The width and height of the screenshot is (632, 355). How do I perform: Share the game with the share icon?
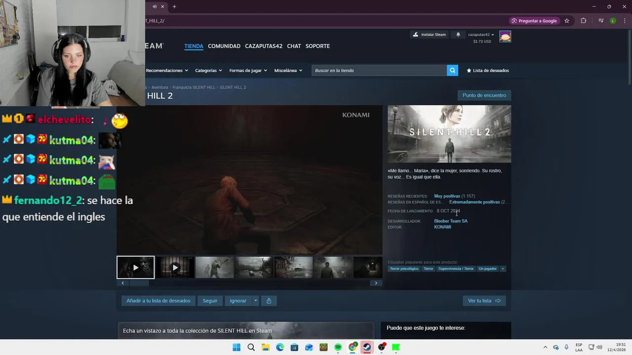coord(269,301)
